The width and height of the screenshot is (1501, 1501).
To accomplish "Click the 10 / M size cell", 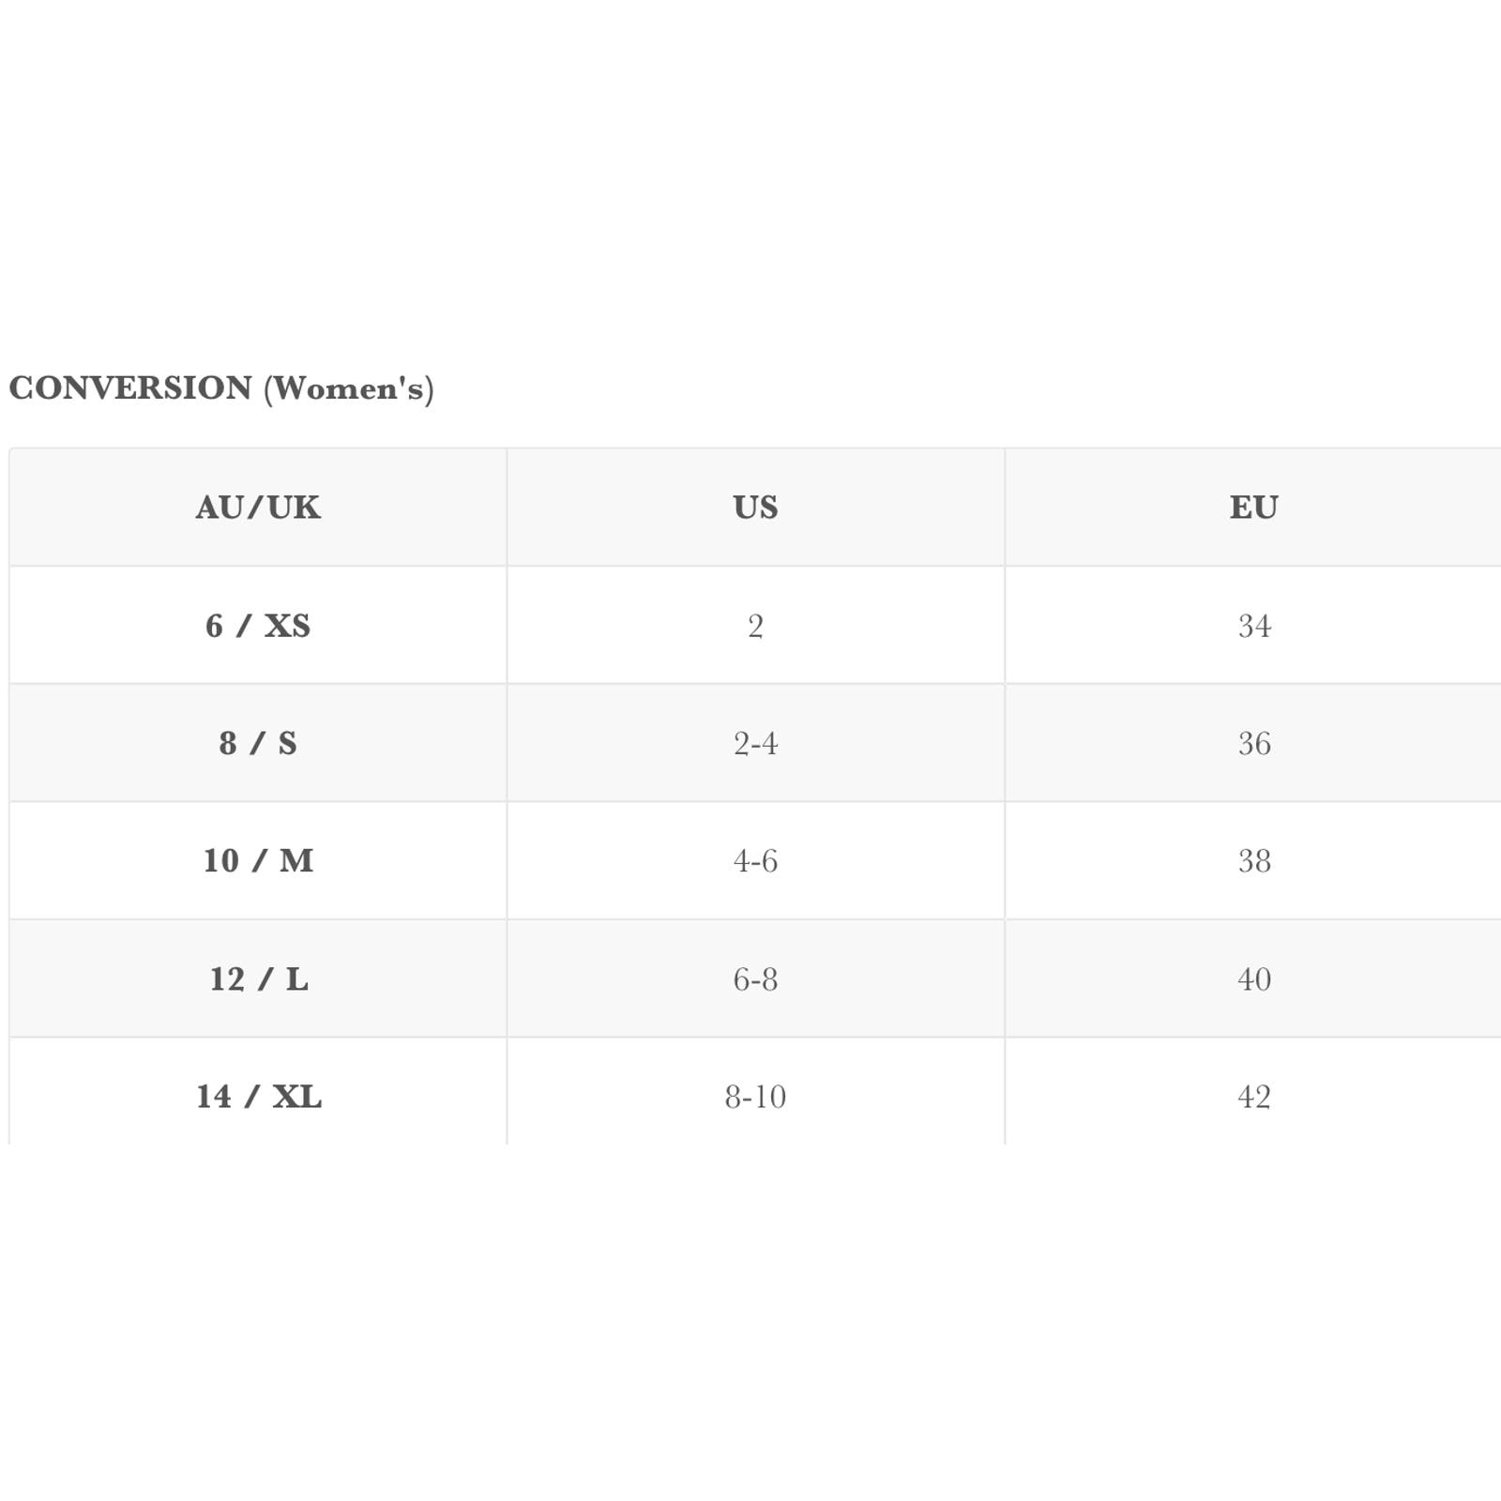I will coord(258,861).
